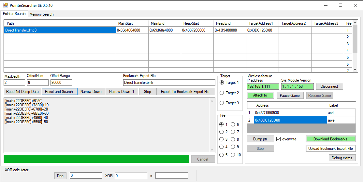Viewport: 363px width, 182px height.
Task: Toggle the overwrite checkbox
Action: (x=279, y=139)
